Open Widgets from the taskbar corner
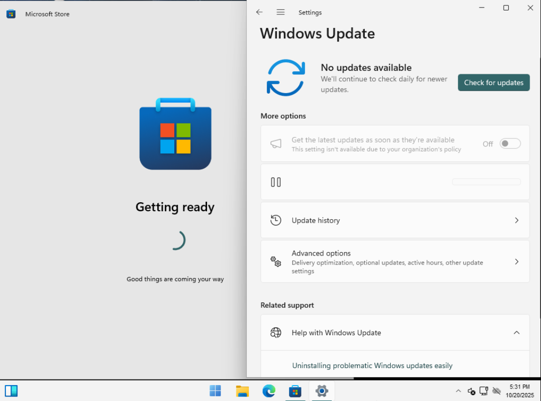 pyautogui.click(x=11, y=391)
